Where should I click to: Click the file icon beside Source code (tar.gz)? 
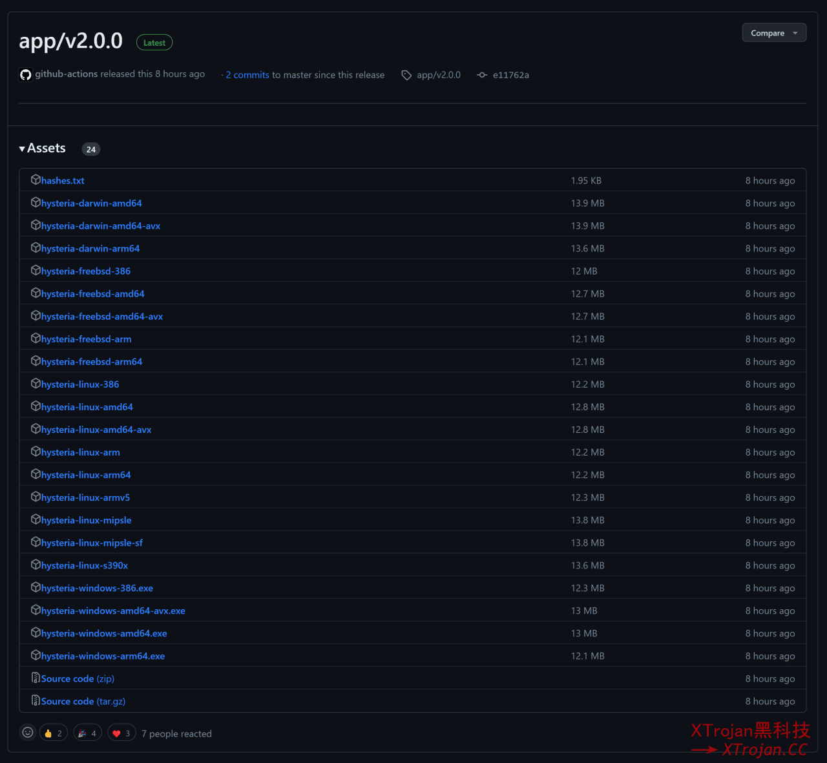[36, 701]
